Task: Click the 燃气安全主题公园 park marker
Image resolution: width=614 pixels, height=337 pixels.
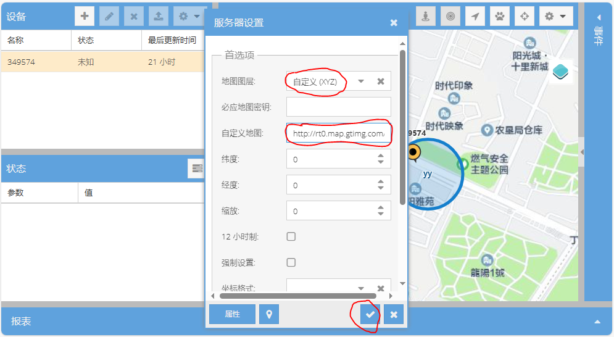Action: [463, 164]
